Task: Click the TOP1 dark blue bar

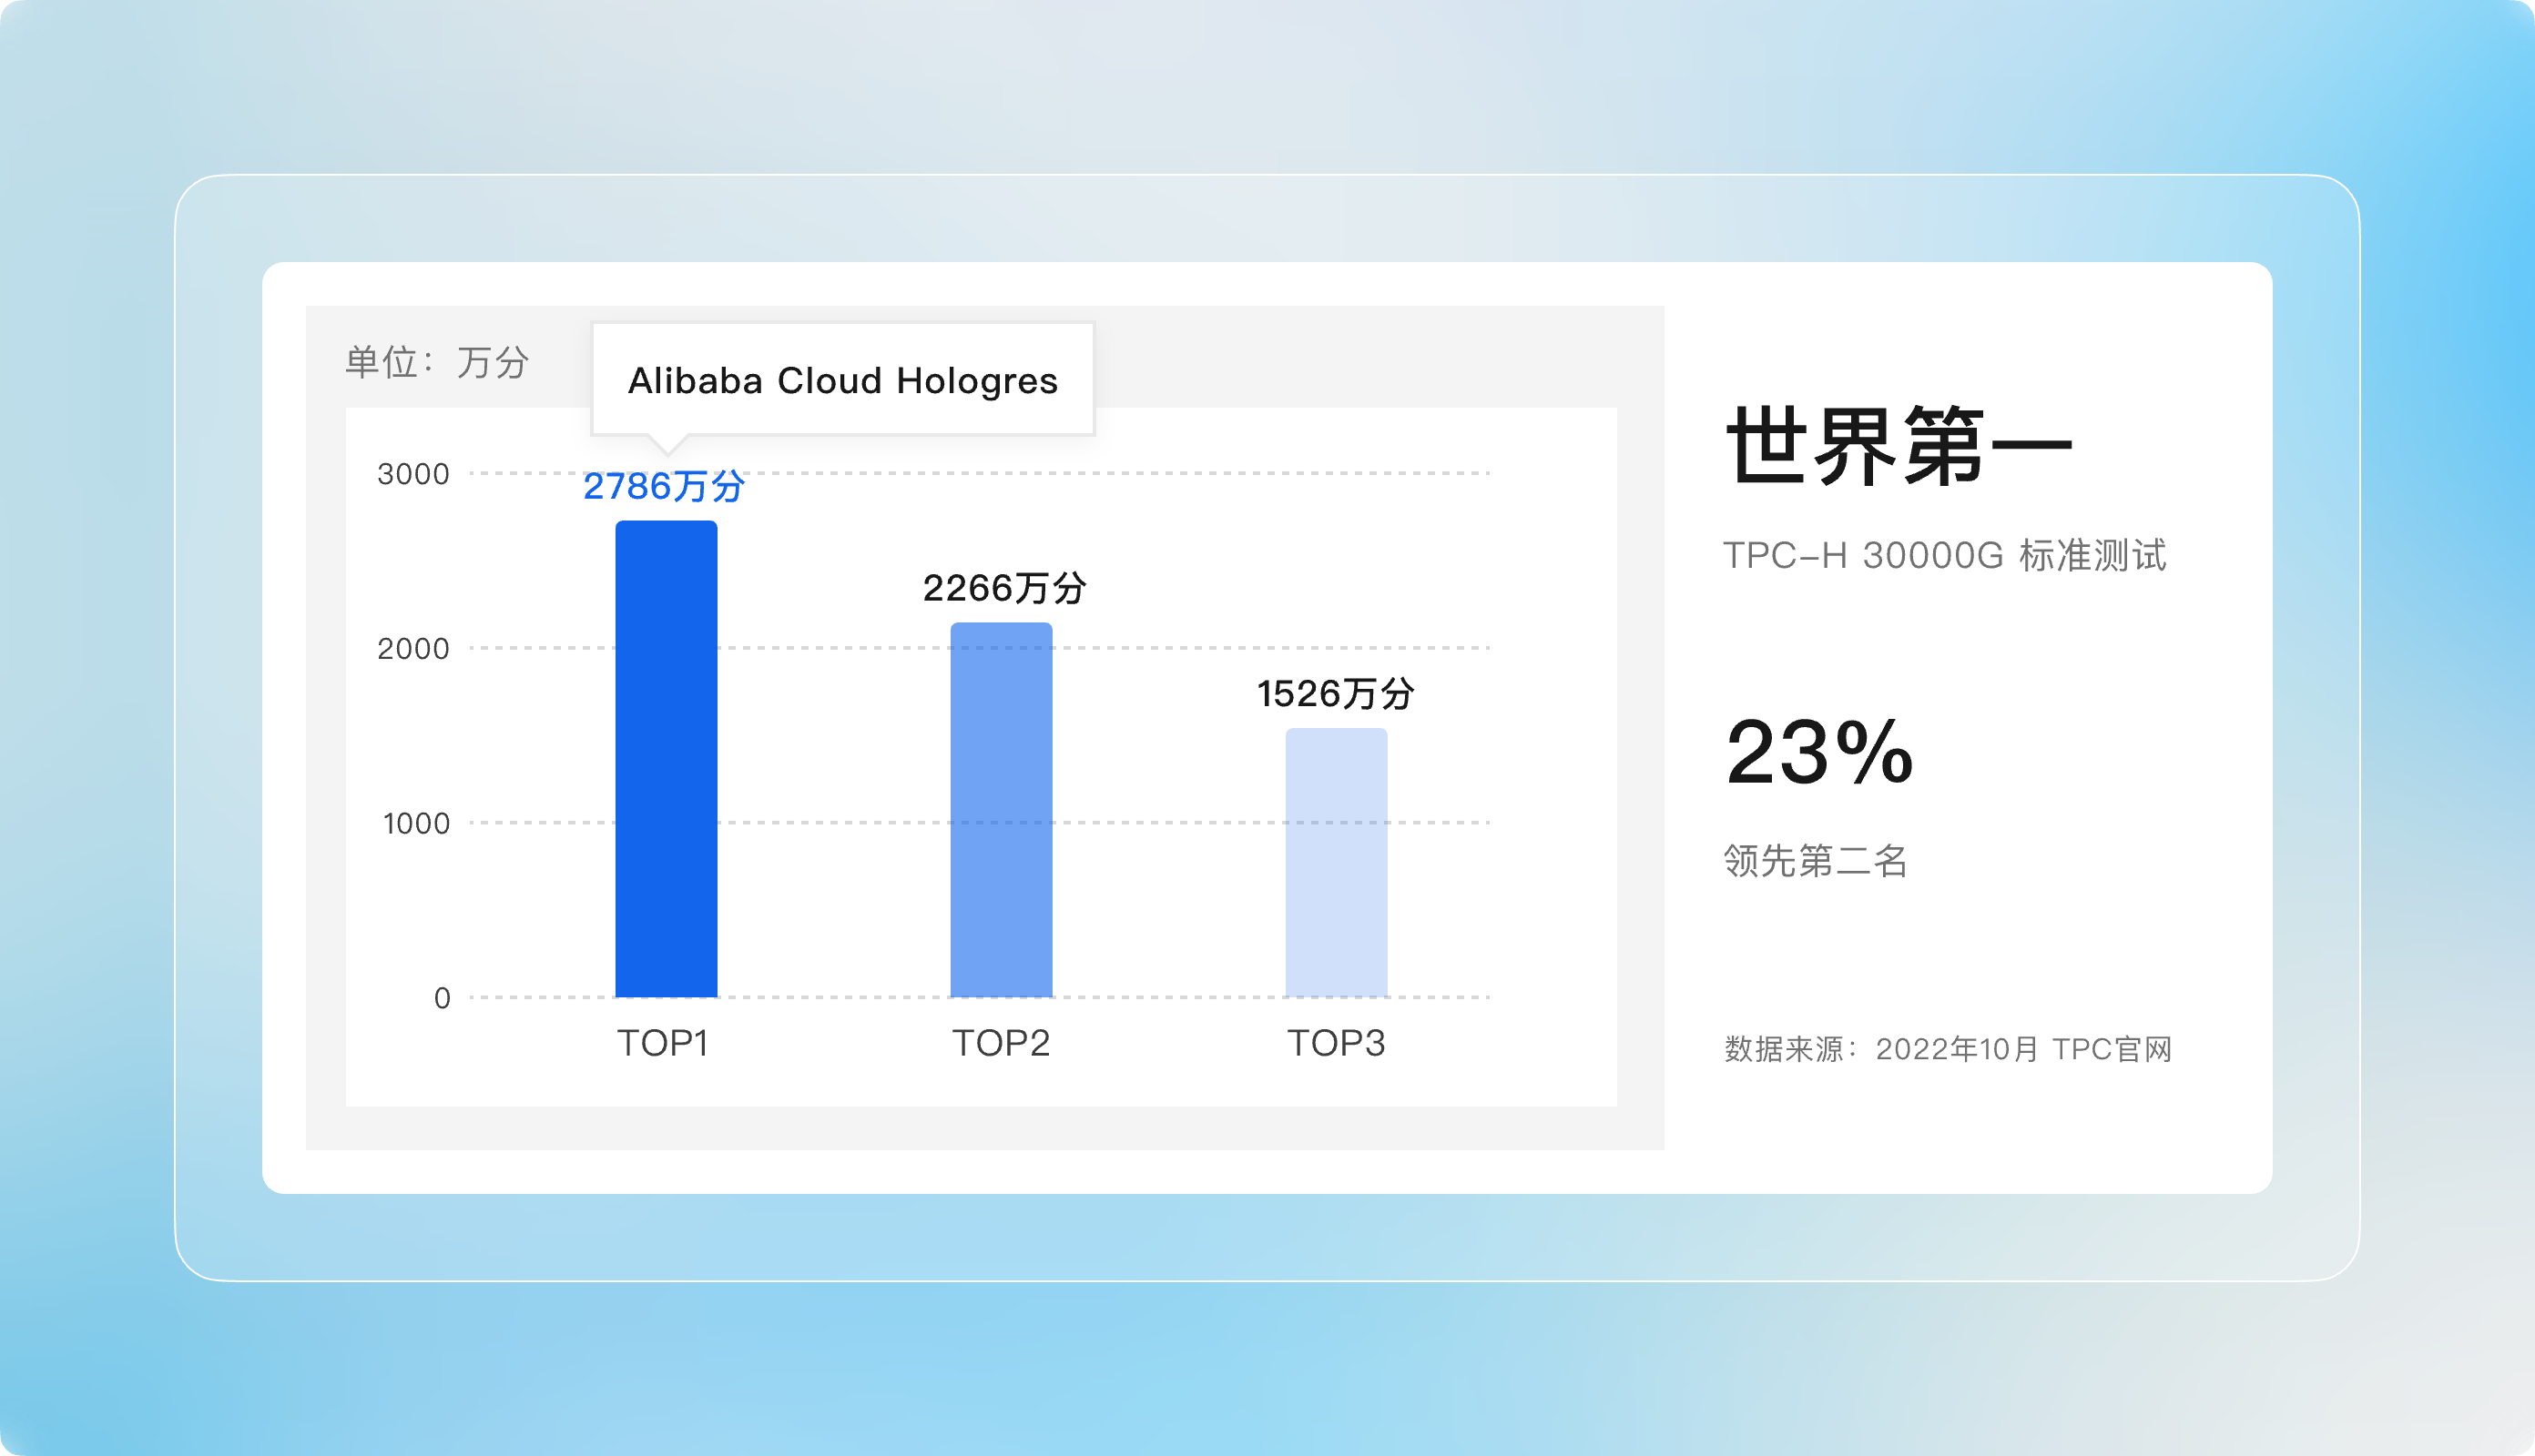Action: (x=667, y=759)
